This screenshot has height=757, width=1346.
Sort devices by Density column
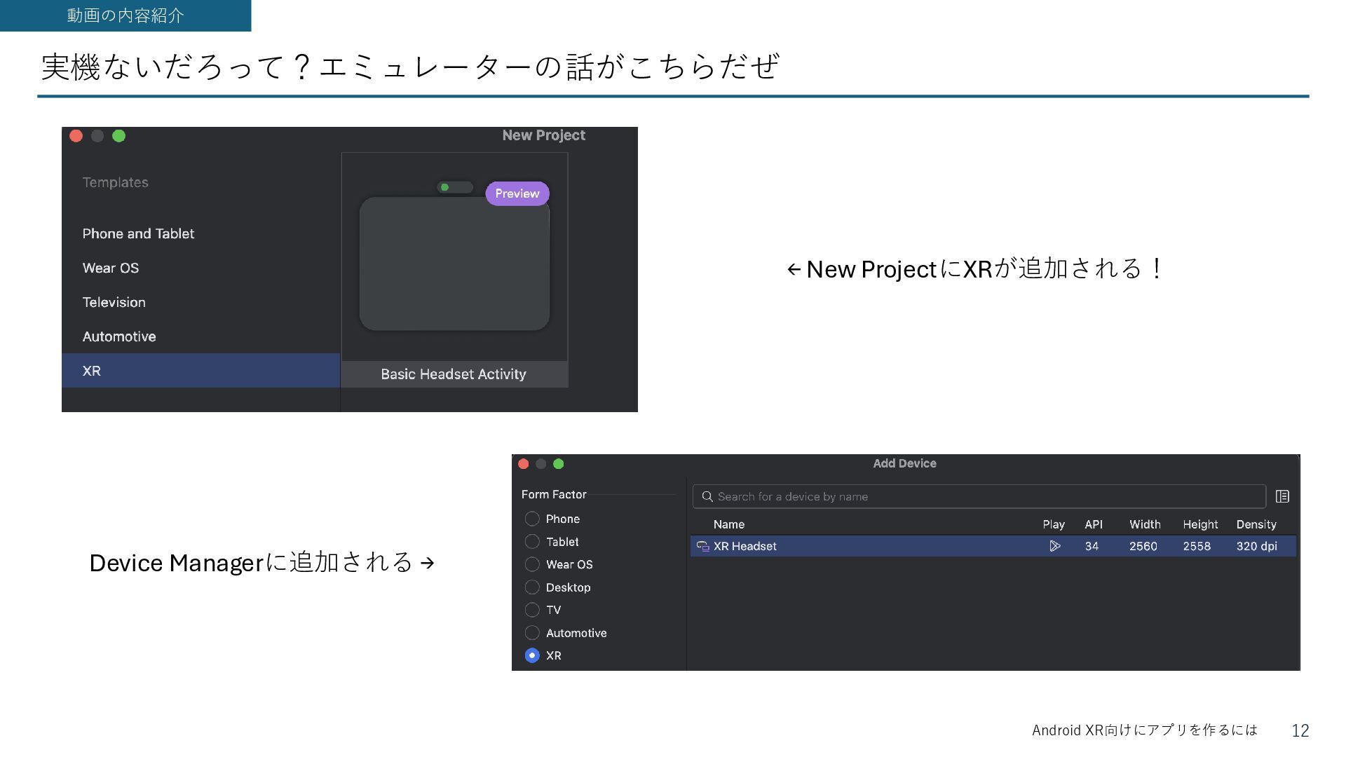pos(1256,524)
